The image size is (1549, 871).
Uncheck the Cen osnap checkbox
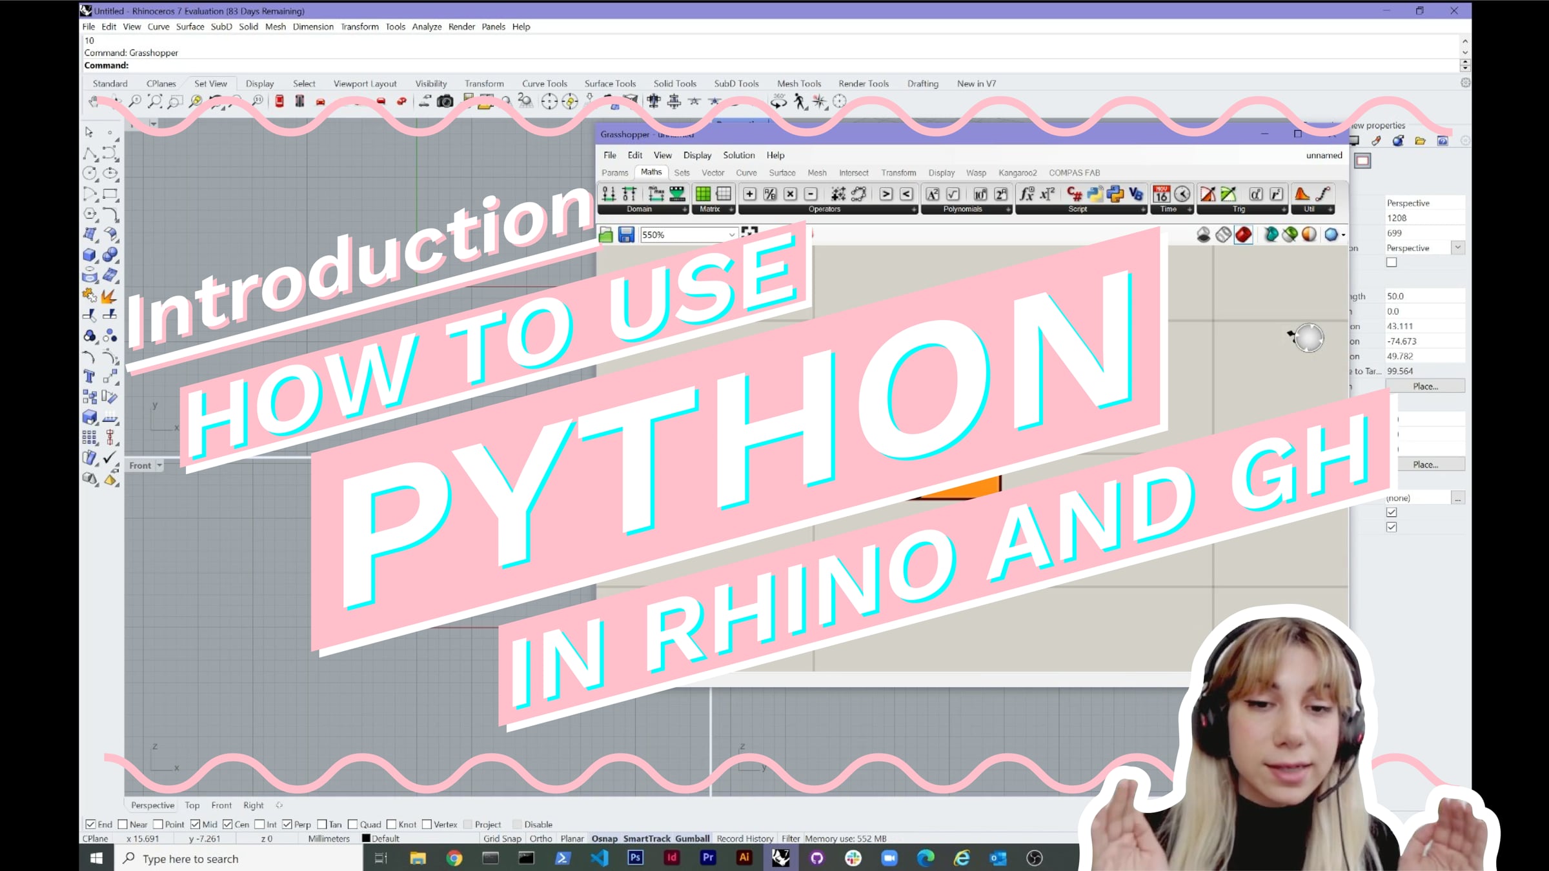coord(228,825)
